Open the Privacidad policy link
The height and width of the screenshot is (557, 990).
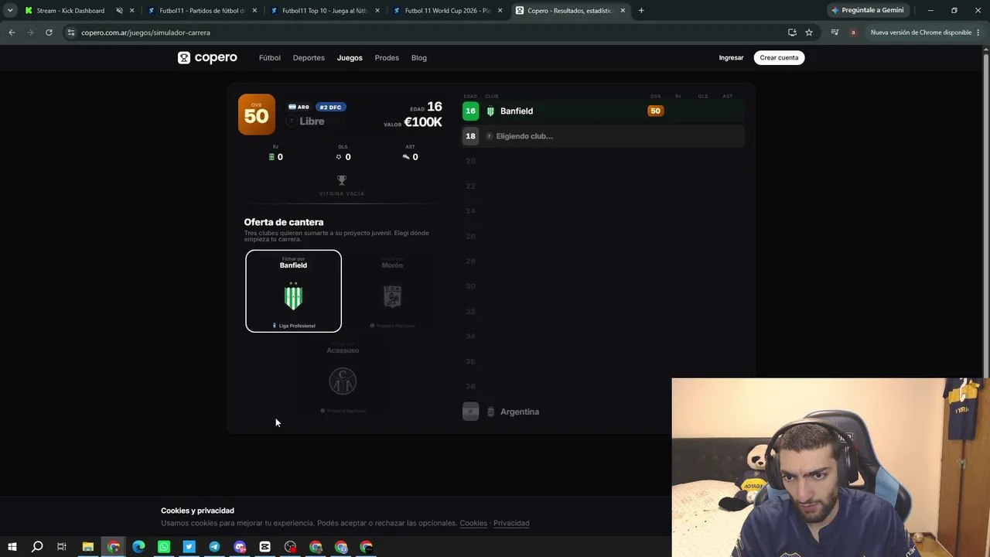tap(511, 523)
